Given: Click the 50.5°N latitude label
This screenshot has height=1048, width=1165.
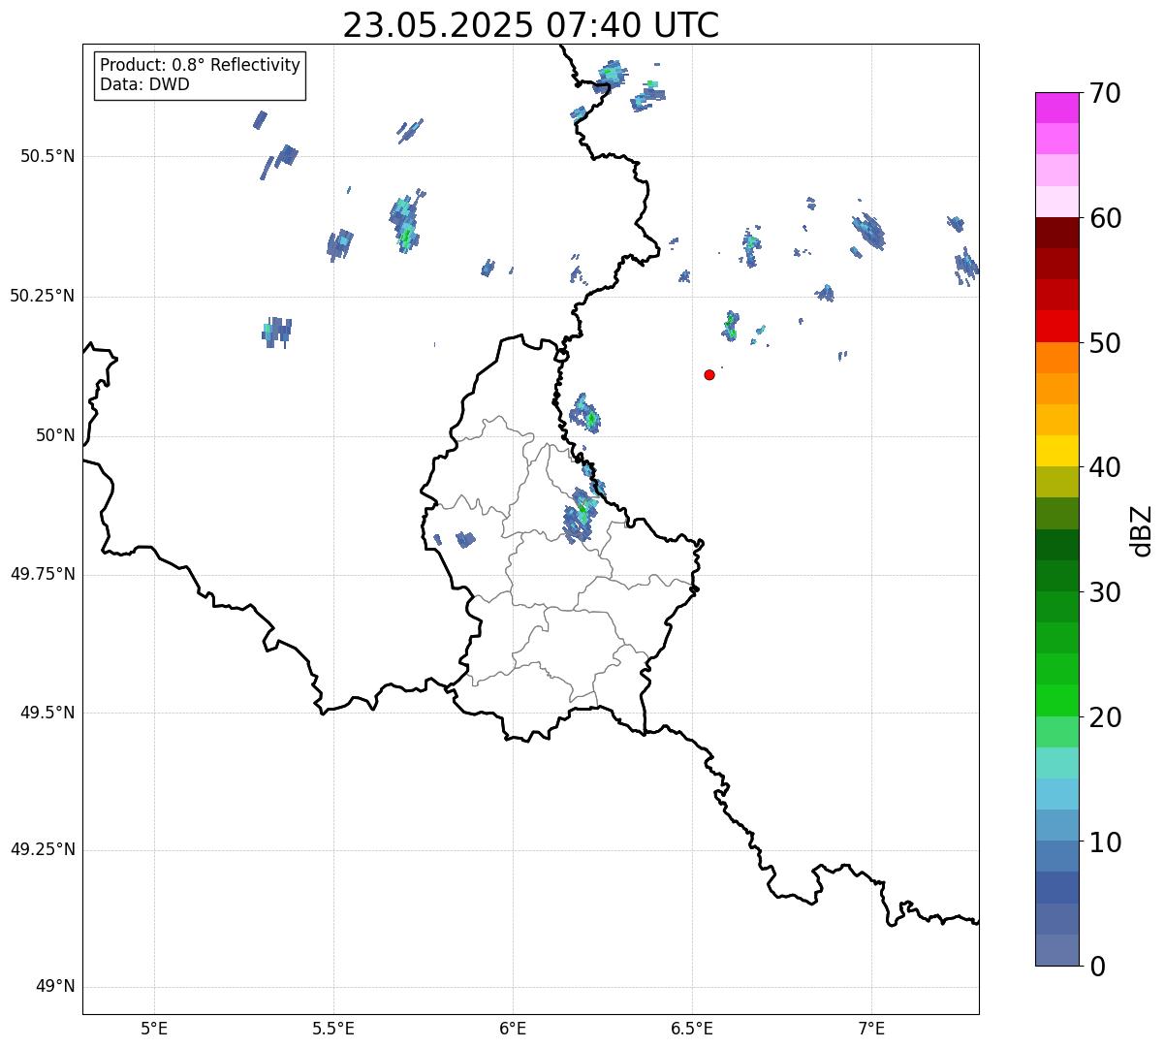Looking at the screenshot, I should click(47, 156).
